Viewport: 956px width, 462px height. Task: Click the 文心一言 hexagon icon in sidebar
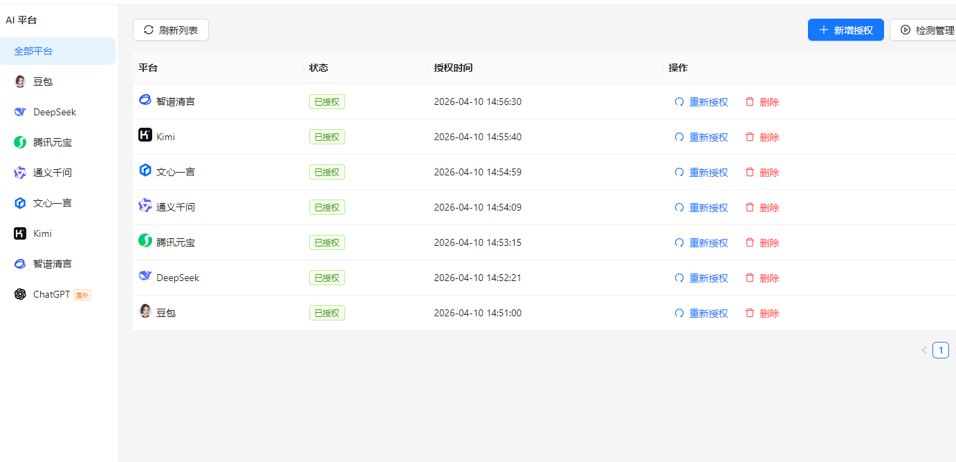coord(20,203)
